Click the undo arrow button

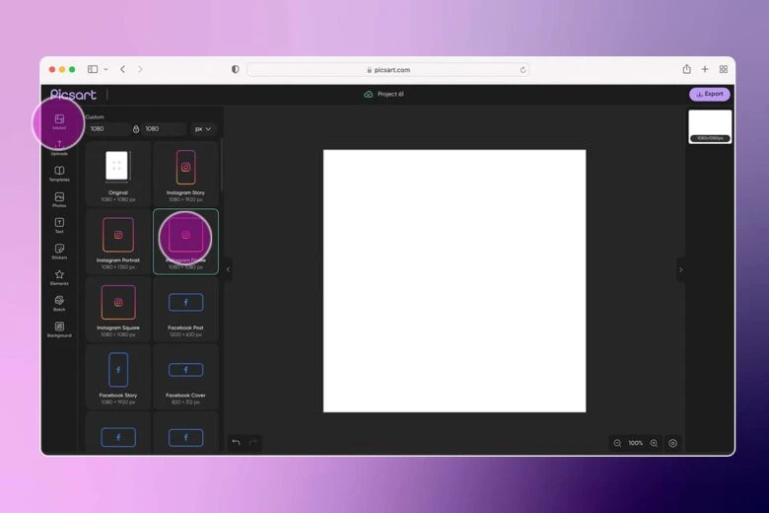tap(236, 443)
